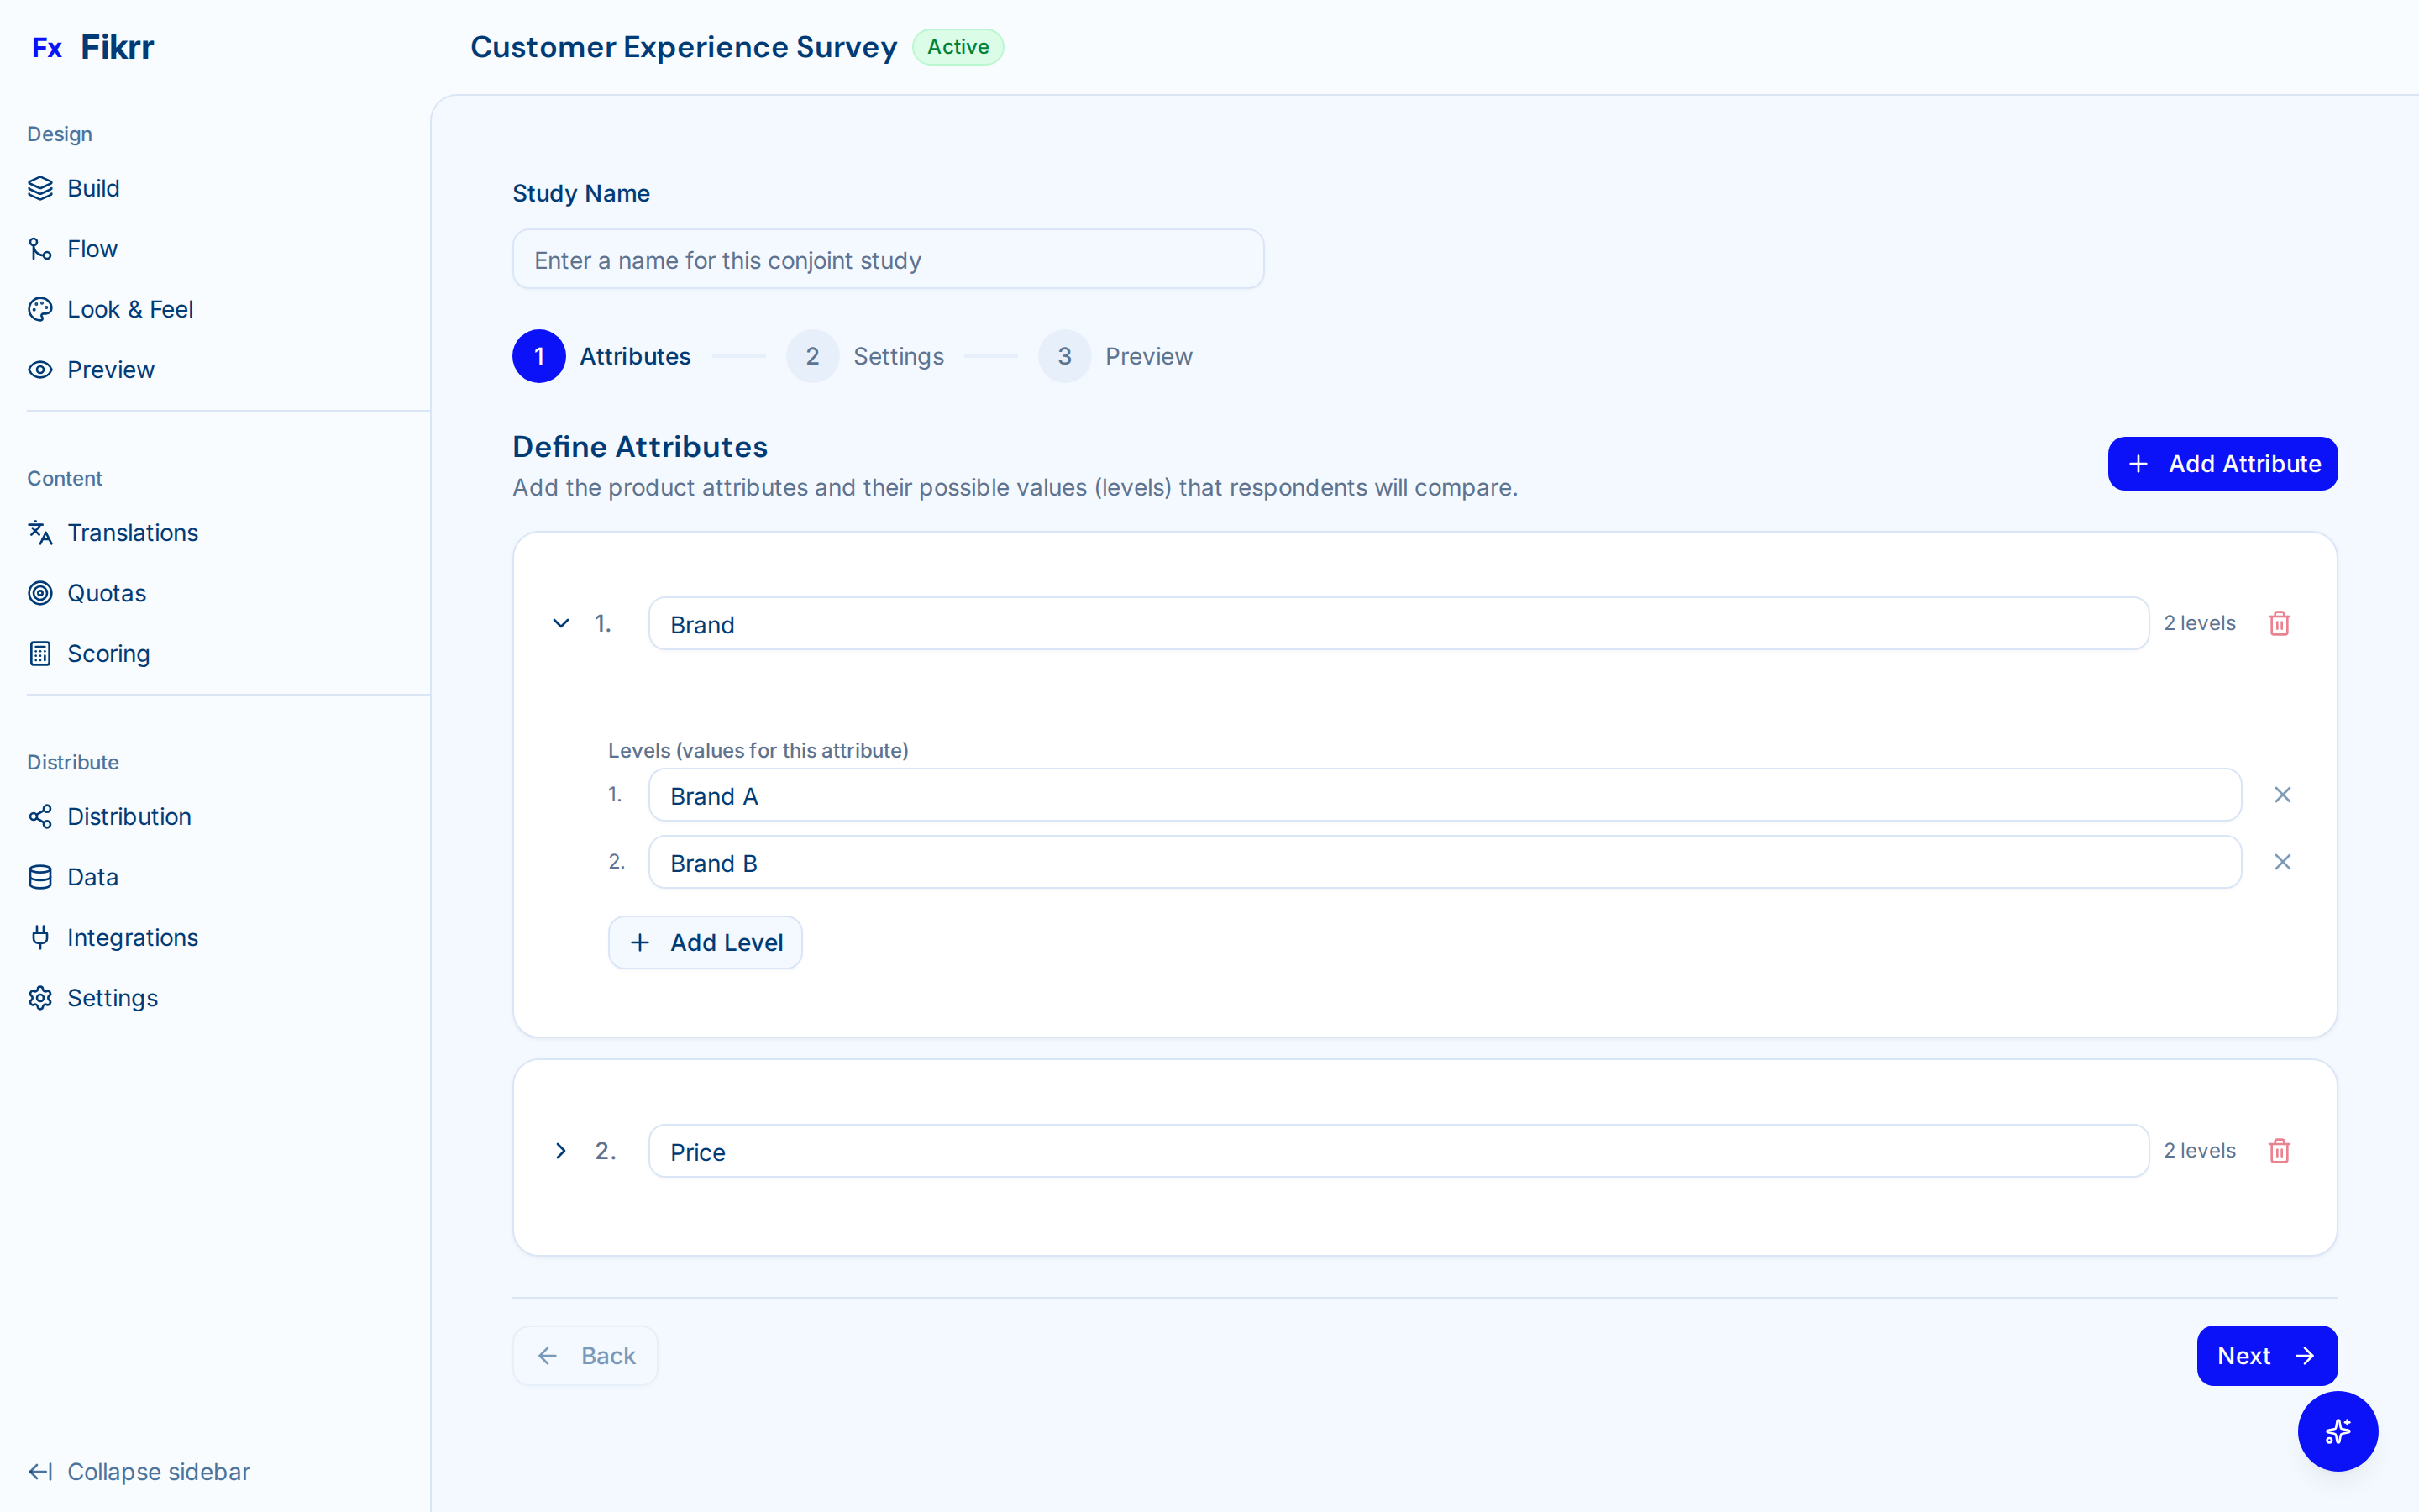Open the Build section in sidebar

(x=93, y=188)
